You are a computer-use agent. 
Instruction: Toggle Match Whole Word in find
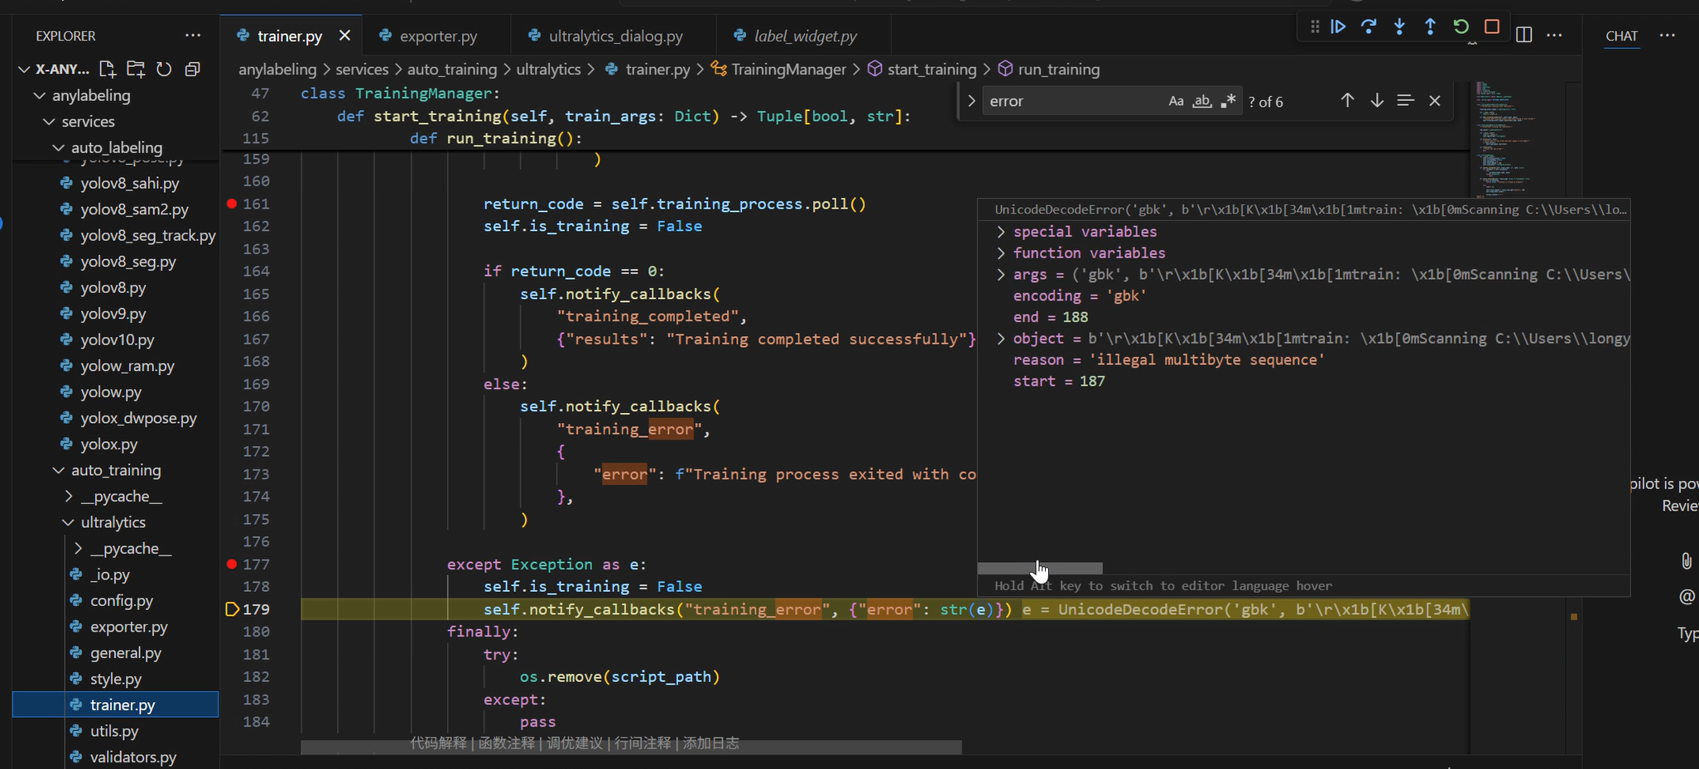click(x=1202, y=101)
